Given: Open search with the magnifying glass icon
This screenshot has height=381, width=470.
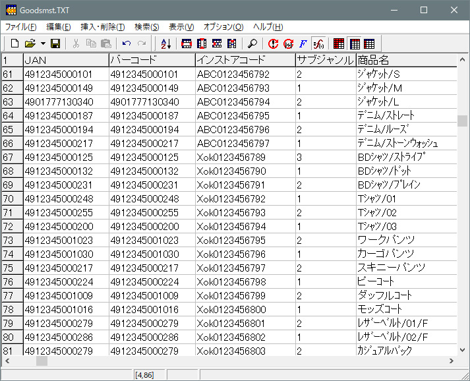Looking at the screenshot, I should click(x=252, y=44).
